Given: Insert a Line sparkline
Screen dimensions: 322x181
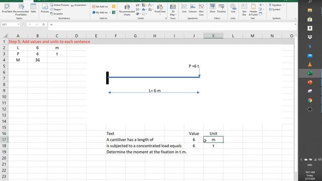Looking at the screenshot, I should click(184, 9).
